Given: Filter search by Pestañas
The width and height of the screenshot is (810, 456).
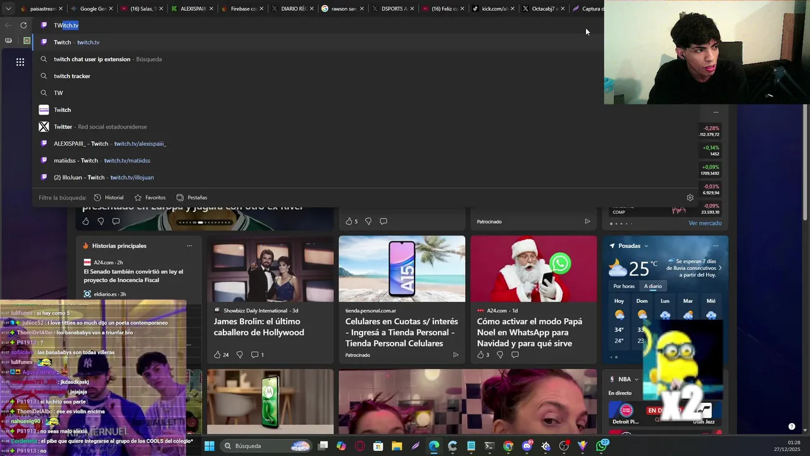Looking at the screenshot, I should [x=192, y=198].
